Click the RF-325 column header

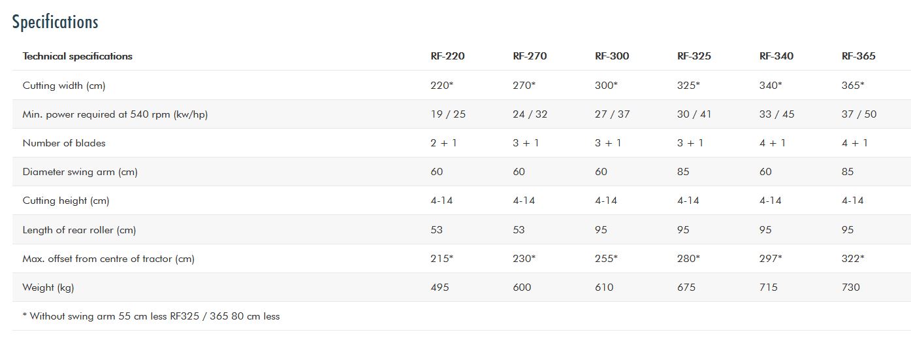tap(694, 56)
